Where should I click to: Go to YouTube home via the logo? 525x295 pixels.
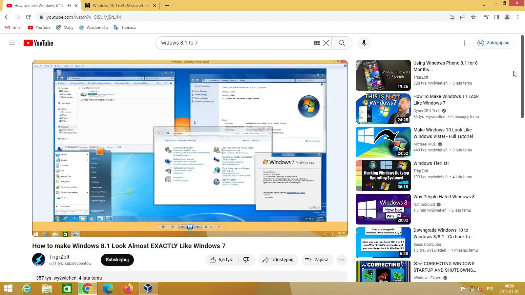coord(38,43)
